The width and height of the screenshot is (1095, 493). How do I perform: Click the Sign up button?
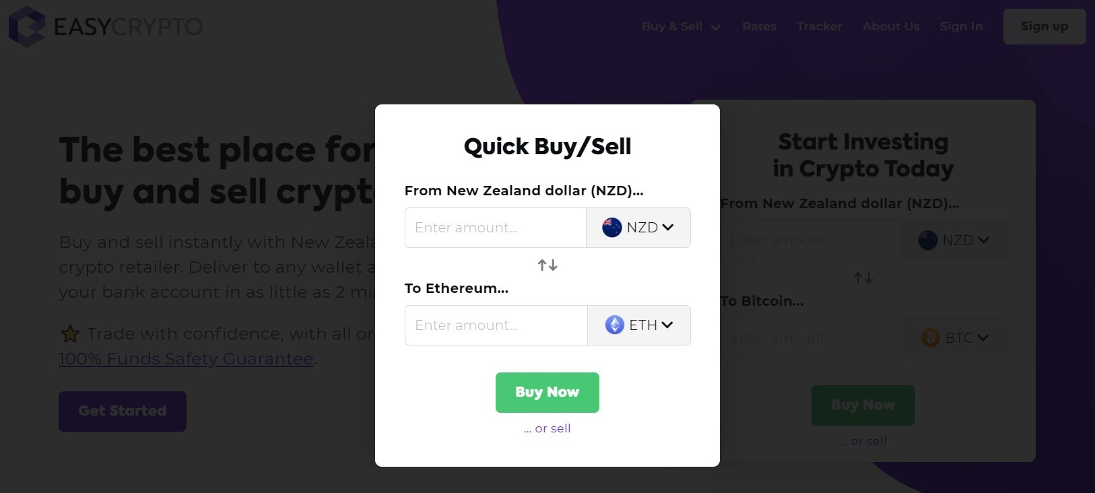click(x=1044, y=27)
